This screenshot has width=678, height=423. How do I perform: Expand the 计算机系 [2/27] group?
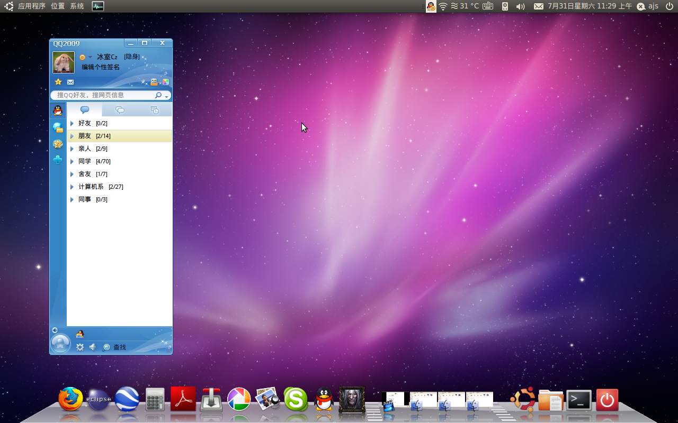pyautogui.click(x=120, y=187)
